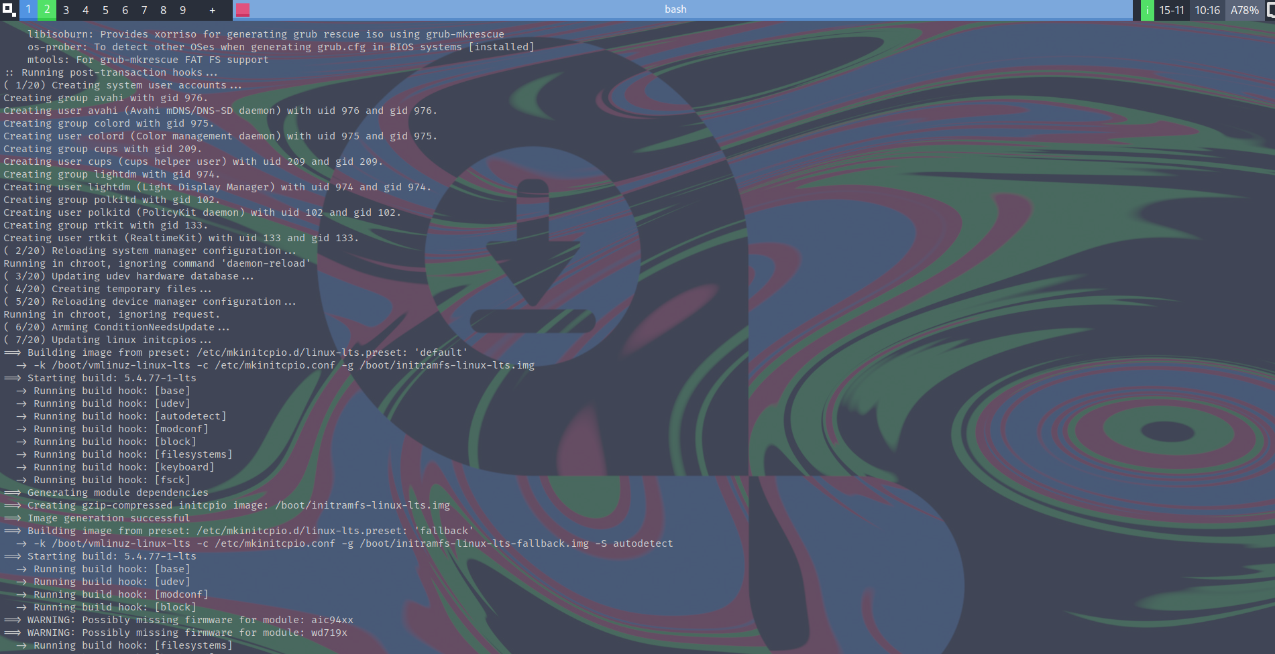Select the green workspace 2 tag

[x=47, y=10]
